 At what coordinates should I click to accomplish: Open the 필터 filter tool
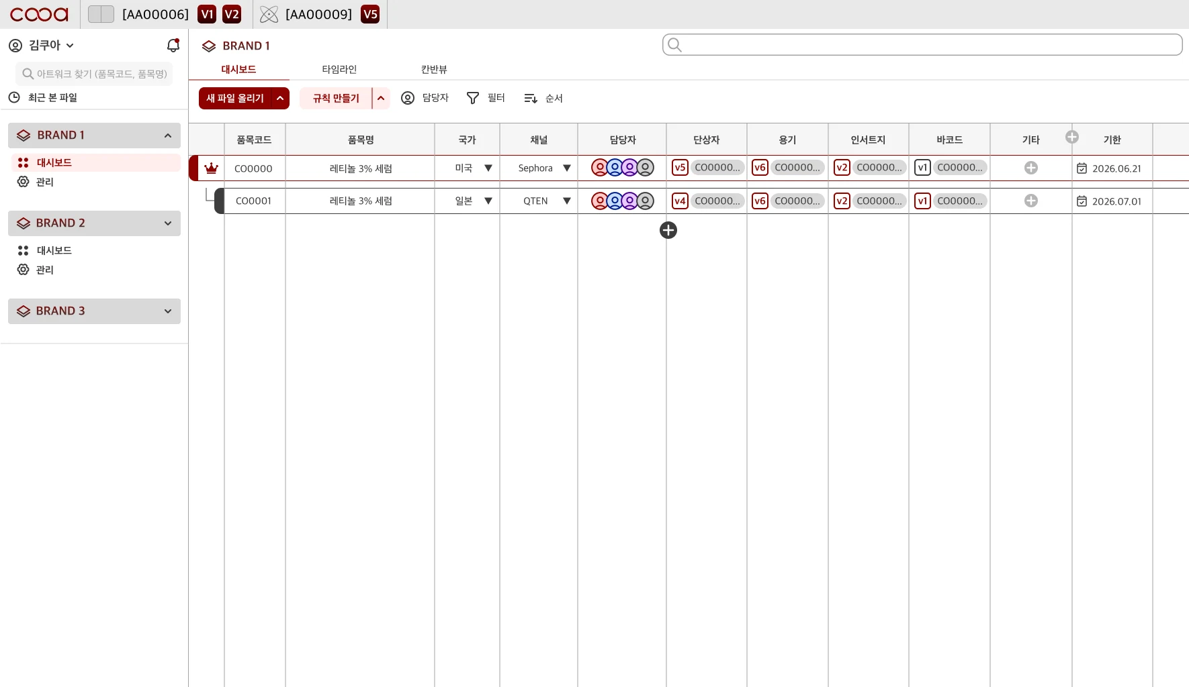click(x=486, y=98)
